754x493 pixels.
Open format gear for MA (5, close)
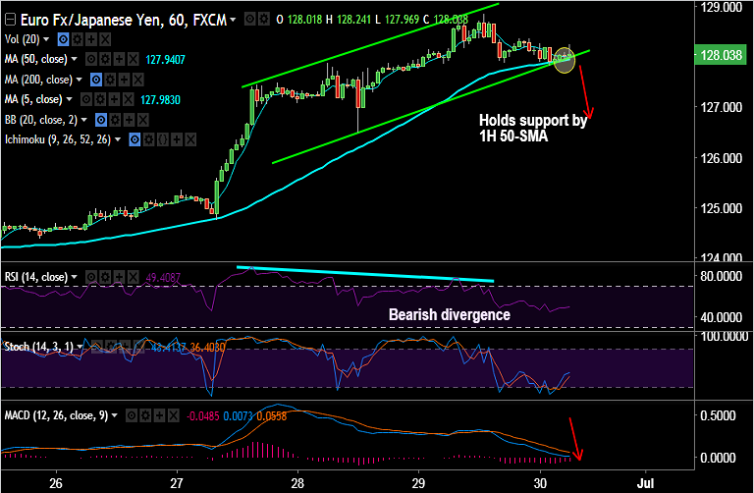100,99
